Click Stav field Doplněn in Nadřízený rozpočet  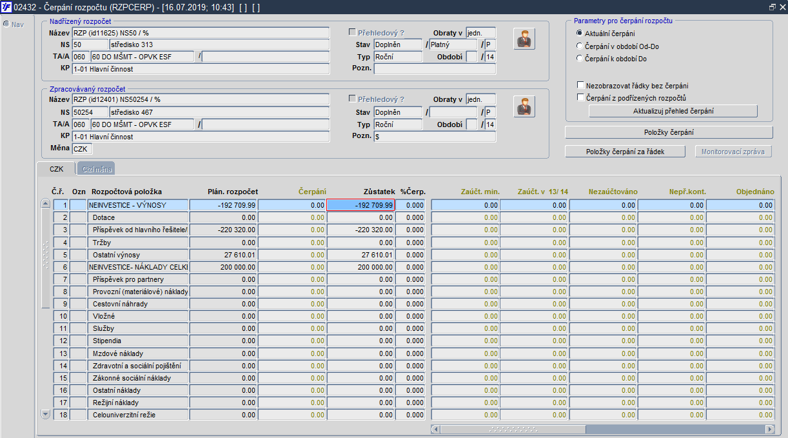(398, 45)
